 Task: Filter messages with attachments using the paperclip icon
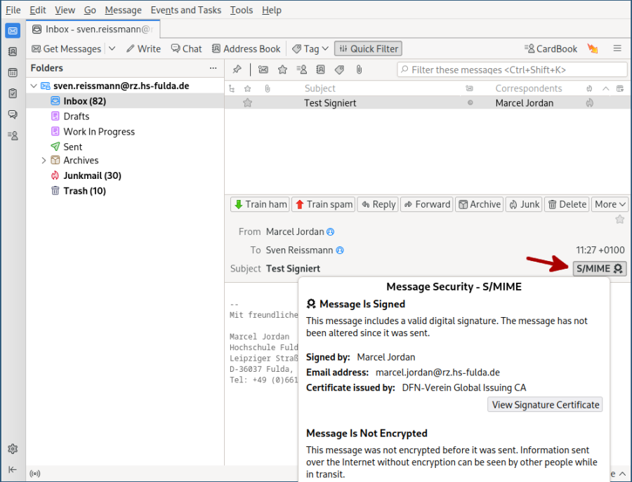[x=358, y=69]
